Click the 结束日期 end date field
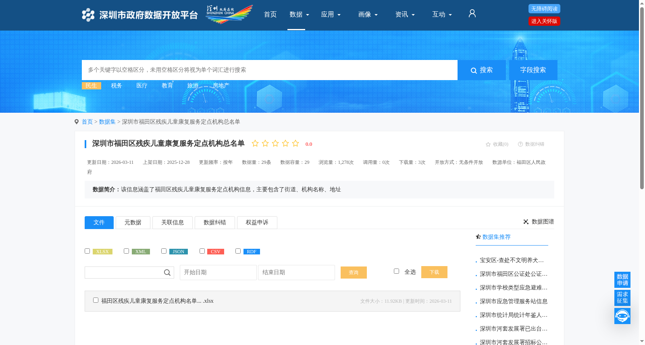The image size is (645, 345). (x=296, y=273)
